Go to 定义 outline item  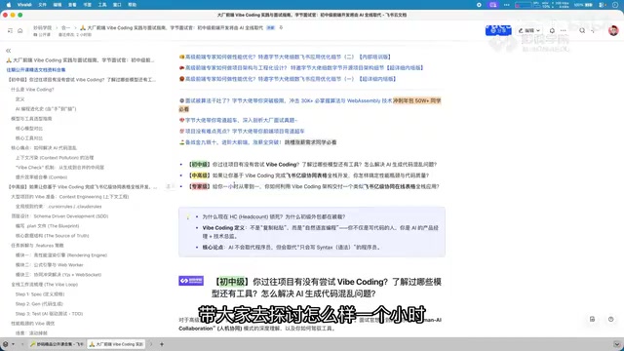click(19, 99)
